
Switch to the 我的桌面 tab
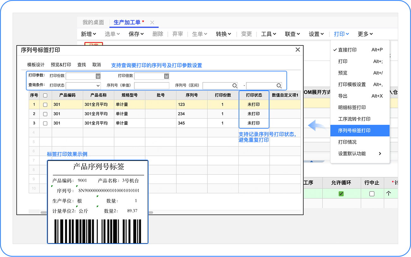(x=93, y=22)
